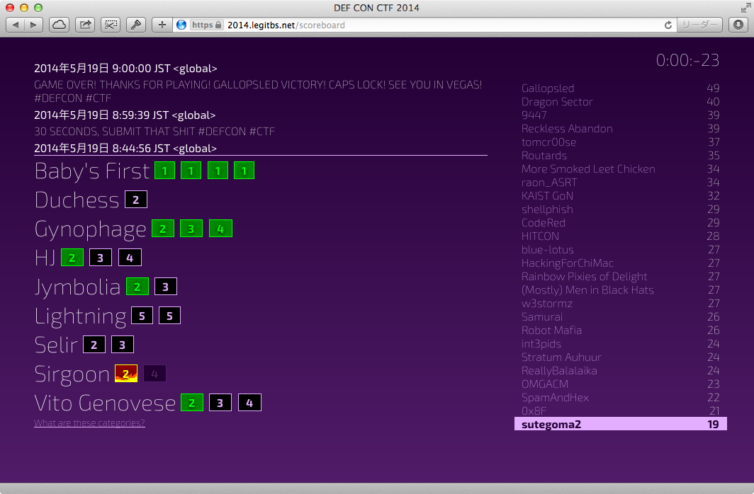Click Stratum Auhuur in the scoreboard
This screenshot has width=754, height=494.
pos(561,357)
